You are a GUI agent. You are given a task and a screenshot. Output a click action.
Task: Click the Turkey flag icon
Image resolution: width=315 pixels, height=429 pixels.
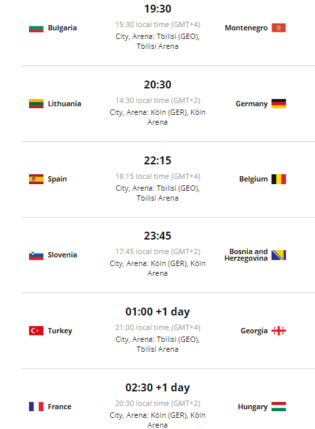tap(36, 331)
